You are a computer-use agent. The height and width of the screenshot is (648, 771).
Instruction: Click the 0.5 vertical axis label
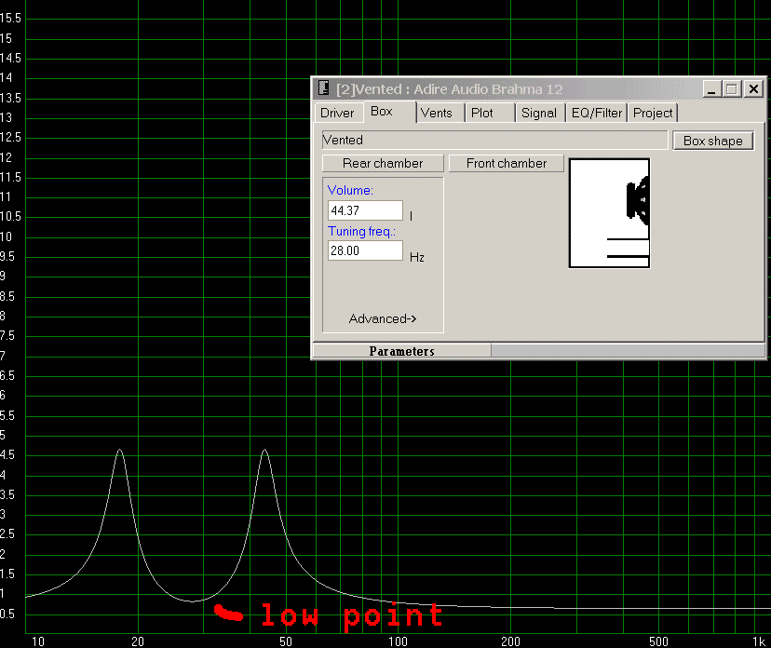tap(7, 614)
